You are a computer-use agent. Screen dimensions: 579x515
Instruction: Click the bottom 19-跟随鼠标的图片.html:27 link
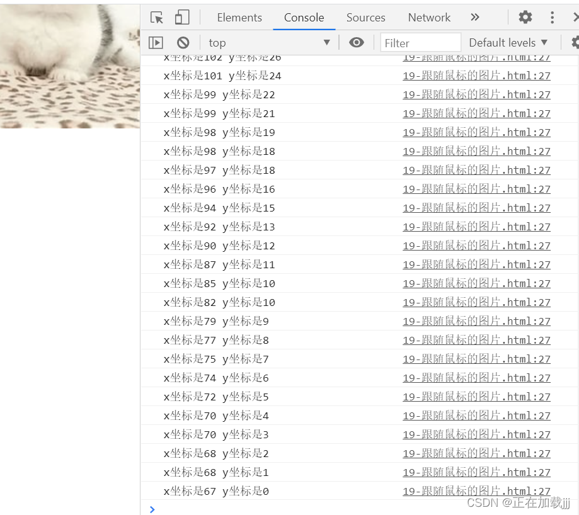(x=474, y=490)
